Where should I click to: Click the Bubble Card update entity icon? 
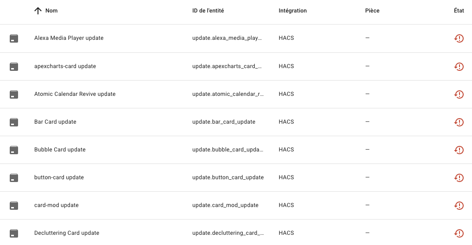14,150
